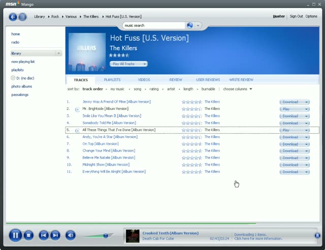Click The Killers breadcrumb link

click(91, 16)
